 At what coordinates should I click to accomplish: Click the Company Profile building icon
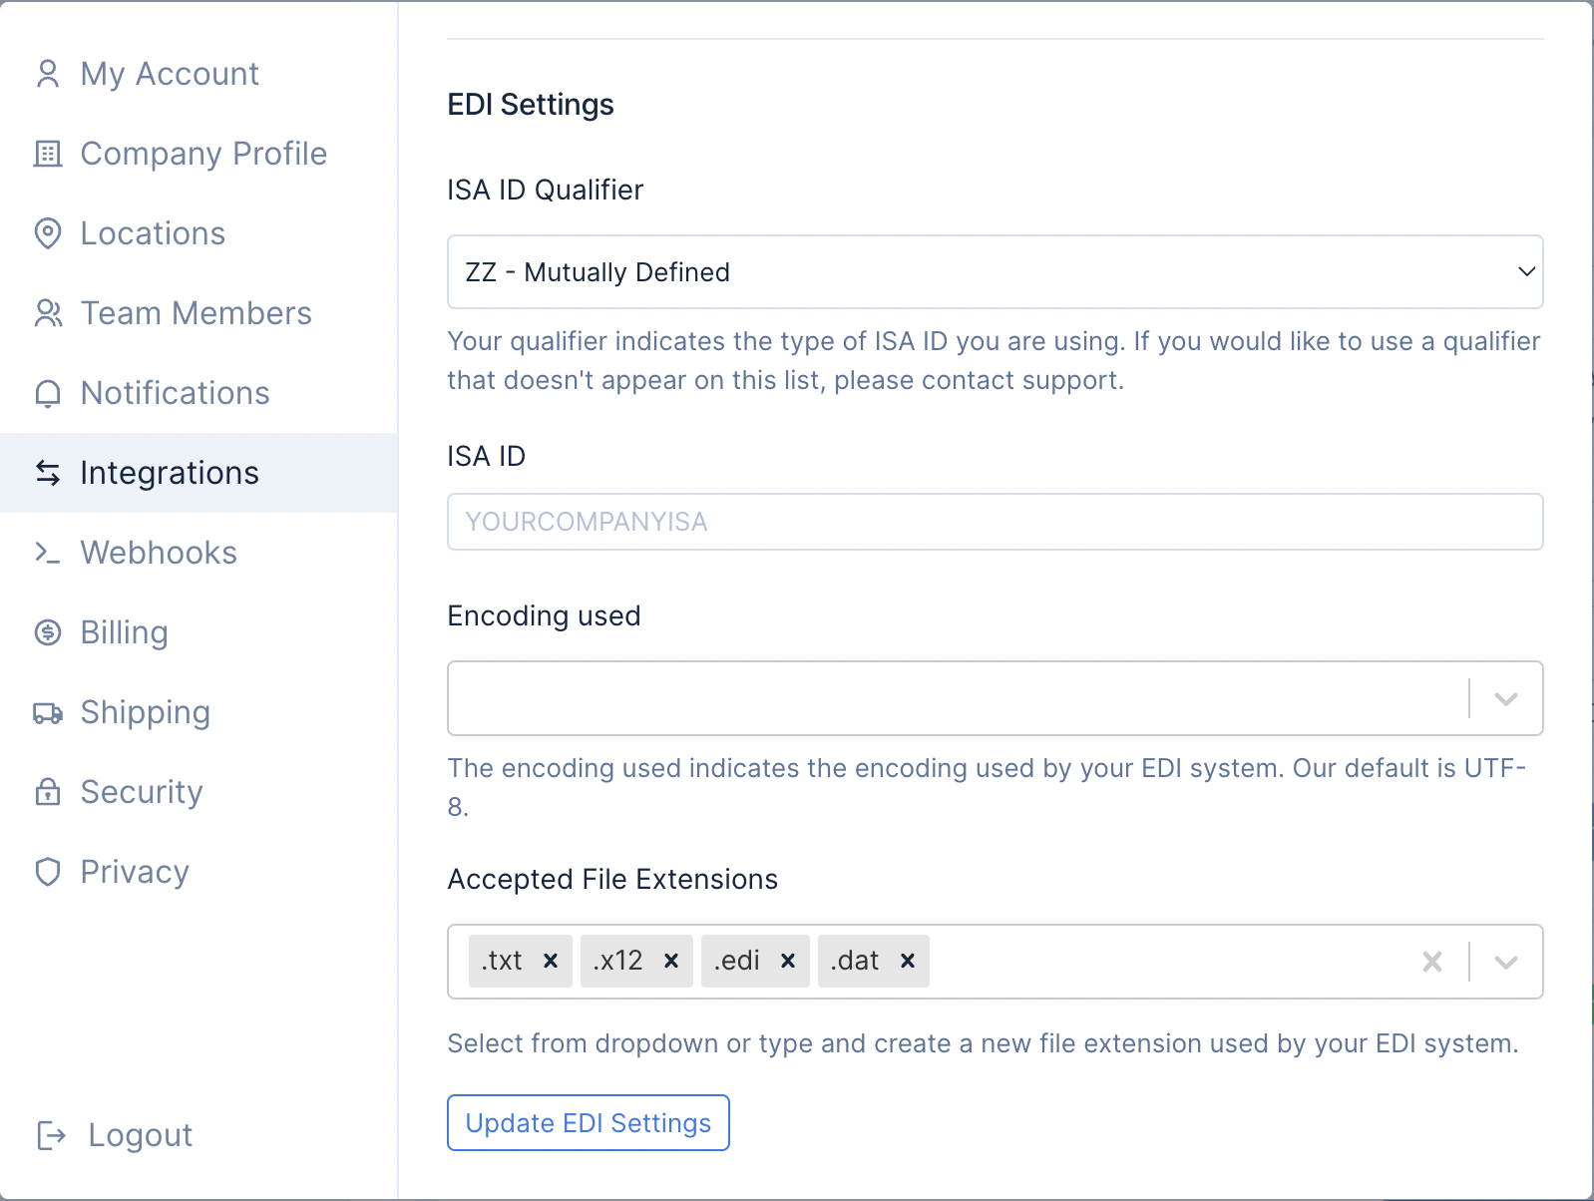(x=47, y=154)
